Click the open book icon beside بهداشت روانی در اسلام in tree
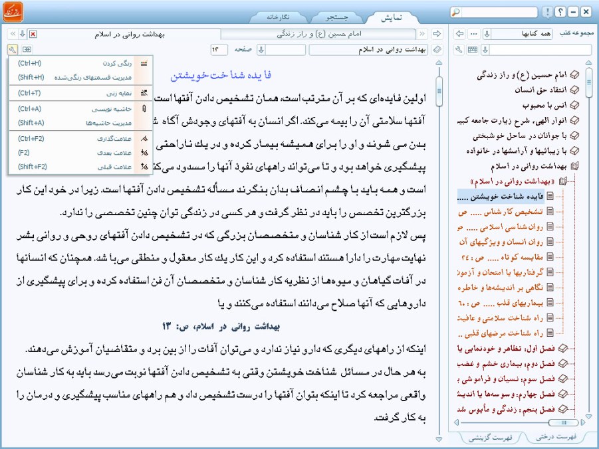Viewport: 599px width, 449px height. [574, 166]
